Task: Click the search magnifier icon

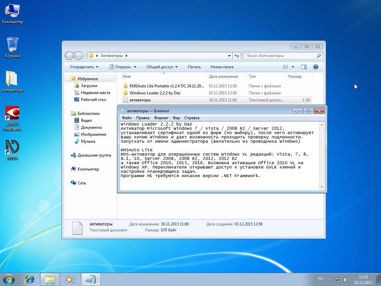Action: pyautogui.click(x=319, y=56)
